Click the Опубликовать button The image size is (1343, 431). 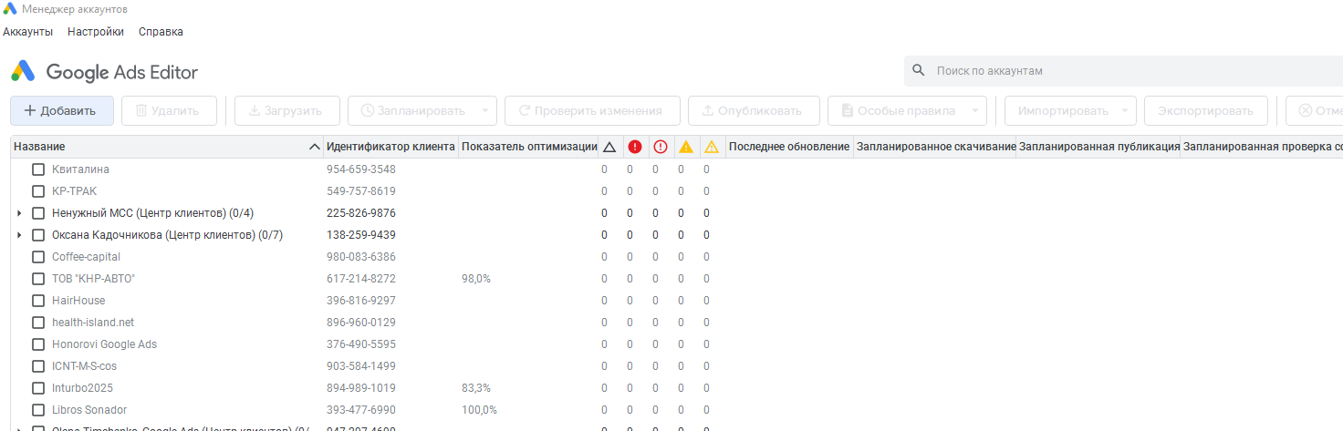[754, 111]
